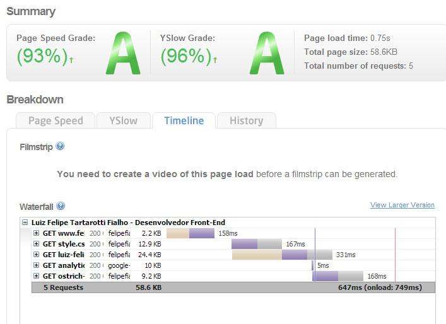Click the 331ms bar for luiz-feli request
This screenshot has height=324, width=446.
tap(282, 255)
